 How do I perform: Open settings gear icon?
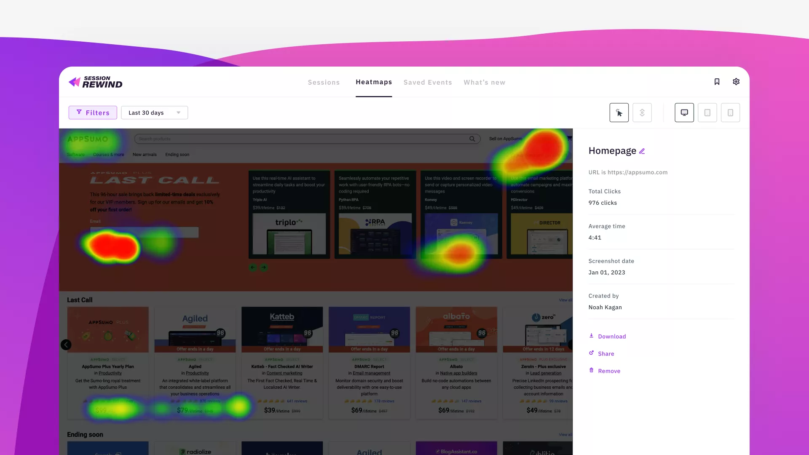(736, 82)
